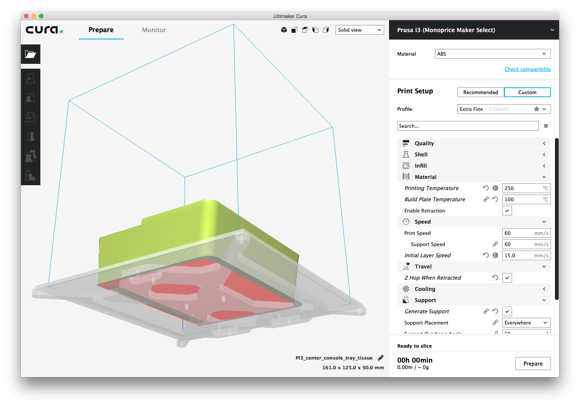Collapse the Speed settings section

click(474, 222)
